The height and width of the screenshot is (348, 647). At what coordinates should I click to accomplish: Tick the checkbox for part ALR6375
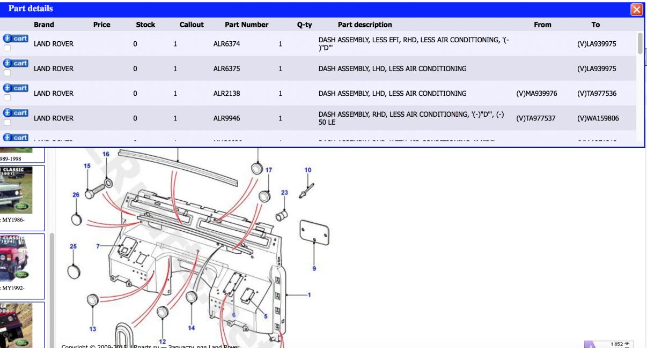[x=7, y=73]
